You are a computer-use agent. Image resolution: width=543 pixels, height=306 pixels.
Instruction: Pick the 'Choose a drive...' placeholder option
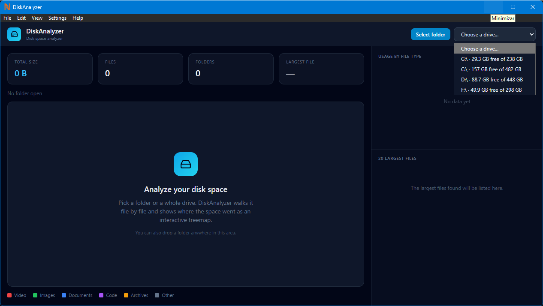tap(495, 48)
